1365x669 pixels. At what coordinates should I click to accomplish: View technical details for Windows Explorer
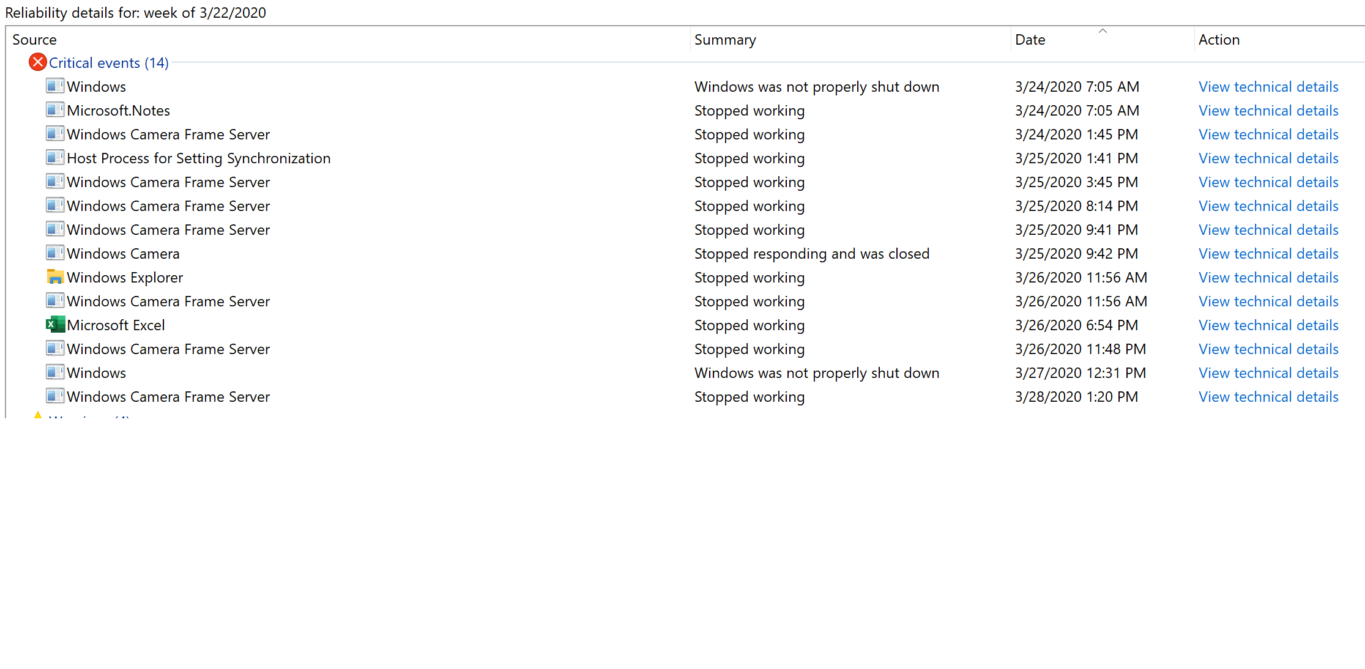click(x=1268, y=278)
